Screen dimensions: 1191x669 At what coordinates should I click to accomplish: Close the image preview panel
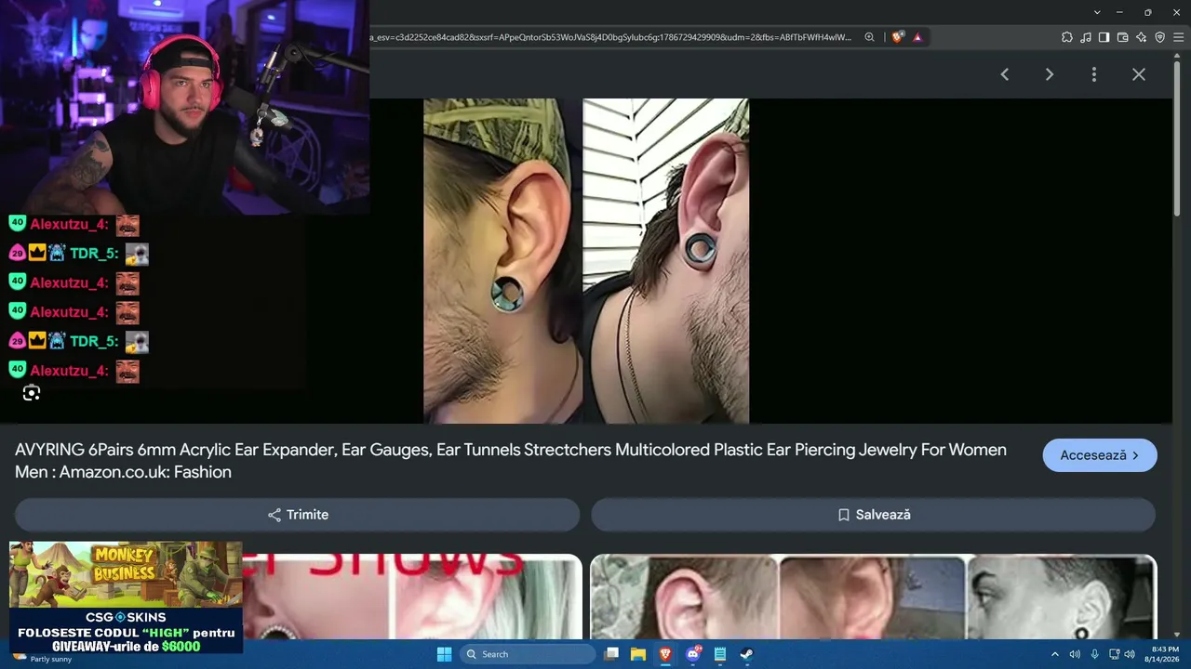1139,74
